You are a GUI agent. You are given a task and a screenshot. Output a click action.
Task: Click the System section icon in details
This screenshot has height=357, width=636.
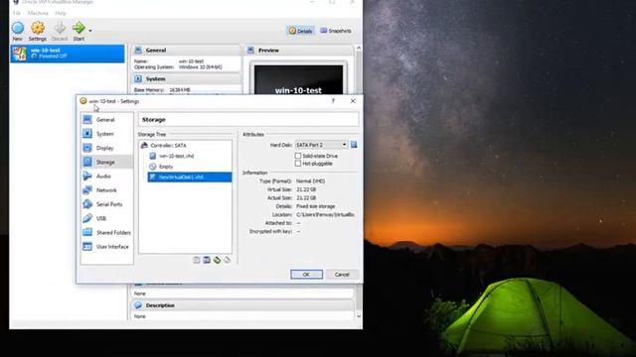coord(138,79)
